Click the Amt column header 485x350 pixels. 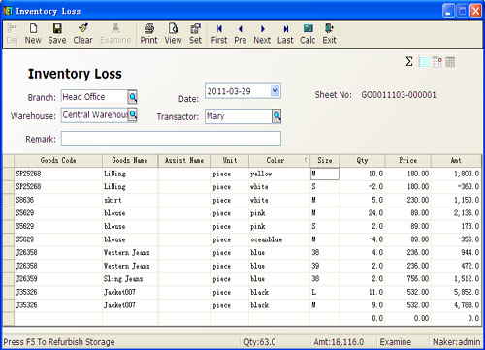[456, 160]
